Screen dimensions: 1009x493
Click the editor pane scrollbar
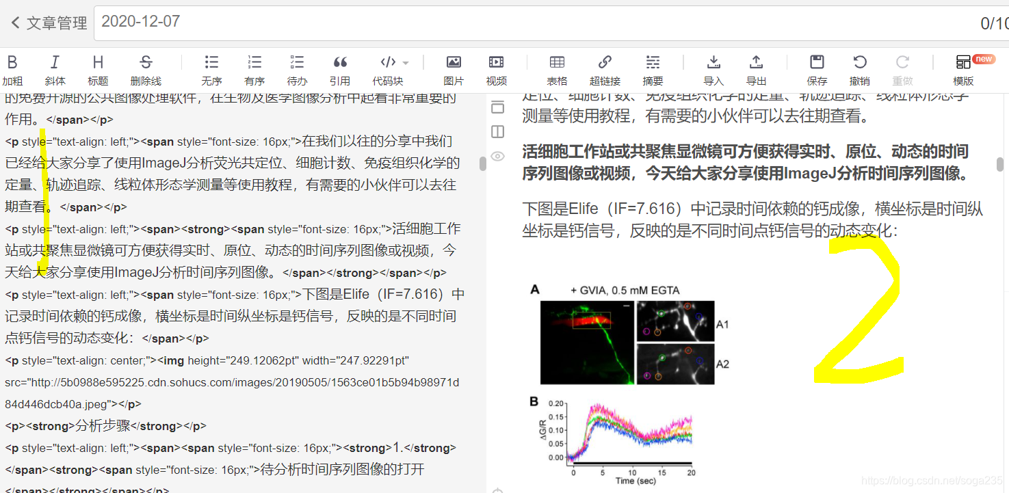point(482,163)
